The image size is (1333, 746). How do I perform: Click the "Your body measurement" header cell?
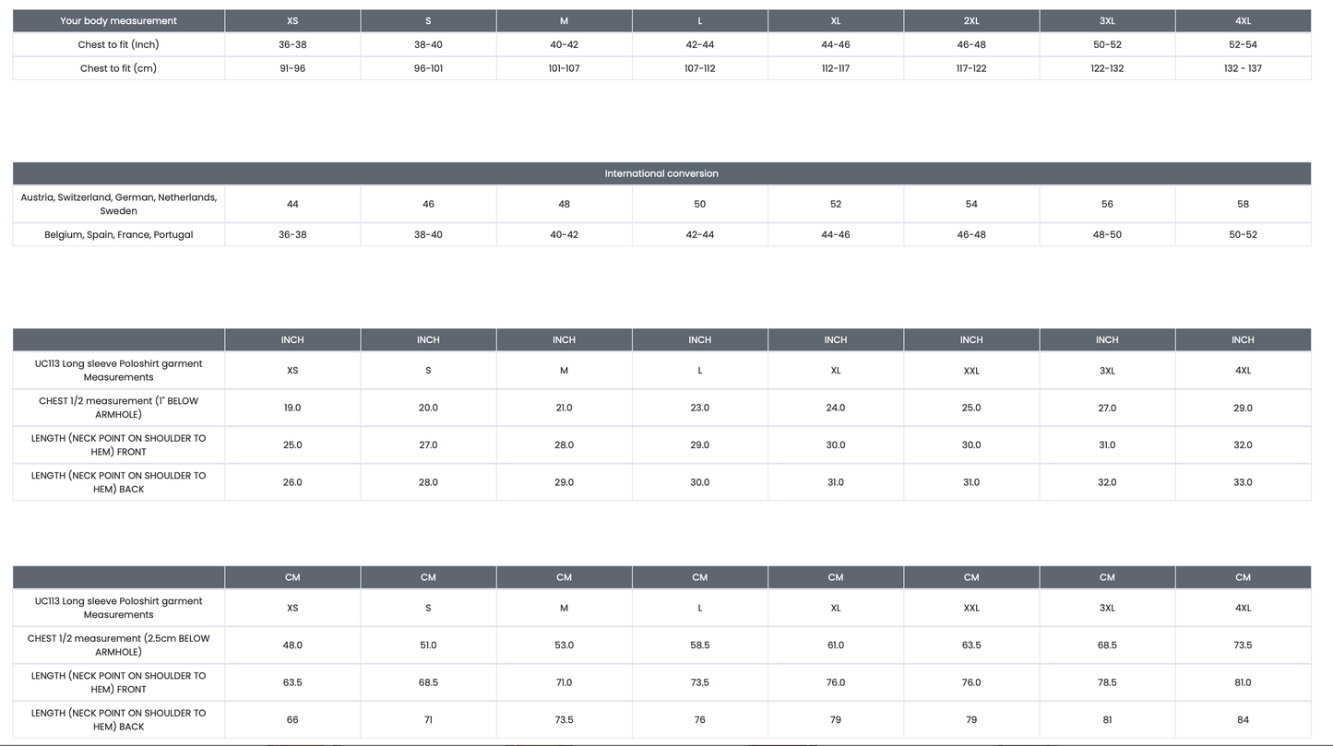coord(119,20)
